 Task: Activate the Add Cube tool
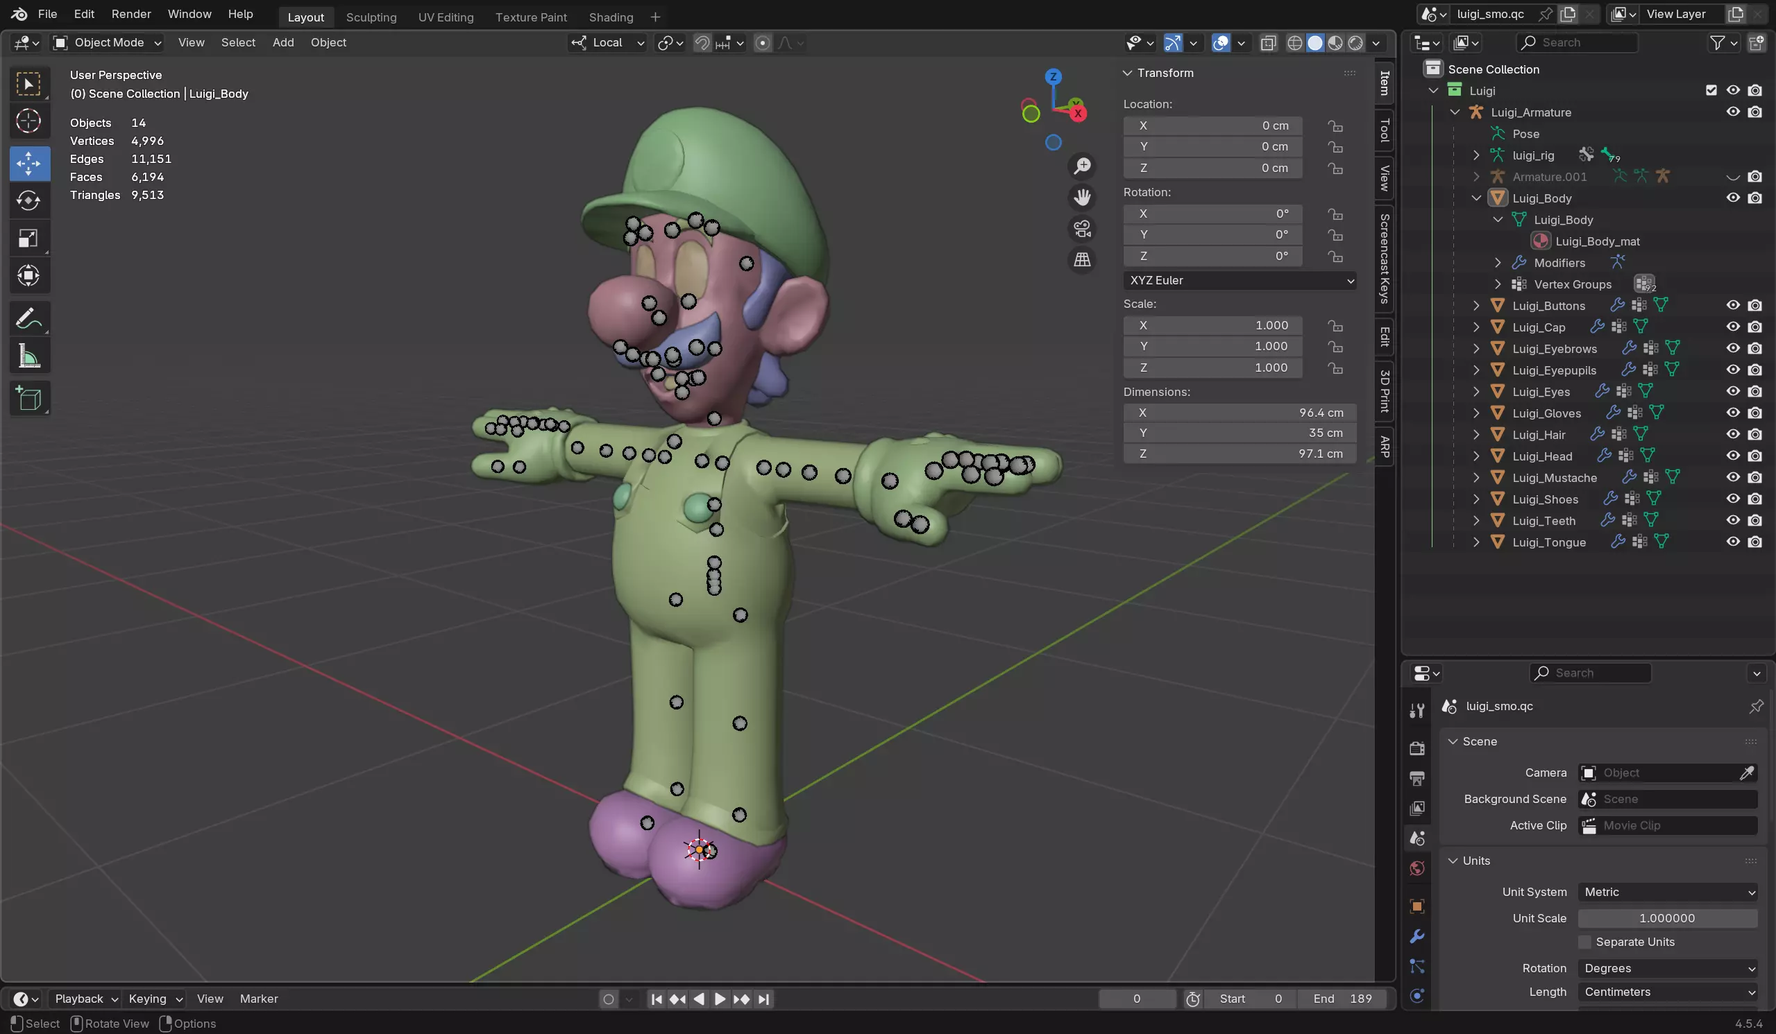coord(29,399)
